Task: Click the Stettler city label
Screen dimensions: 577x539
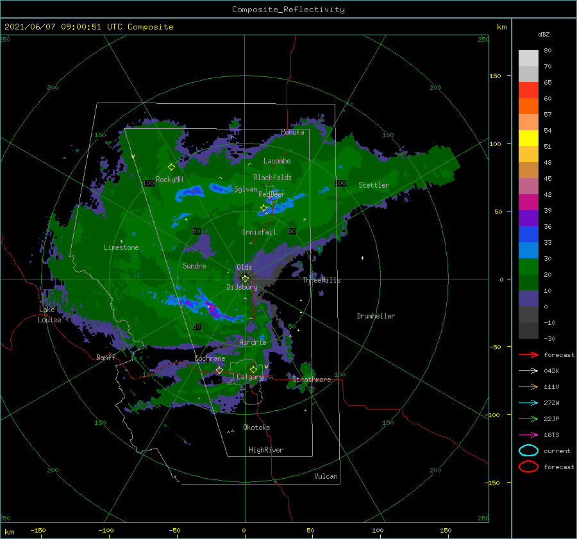Action: pyautogui.click(x=374, y=185)
